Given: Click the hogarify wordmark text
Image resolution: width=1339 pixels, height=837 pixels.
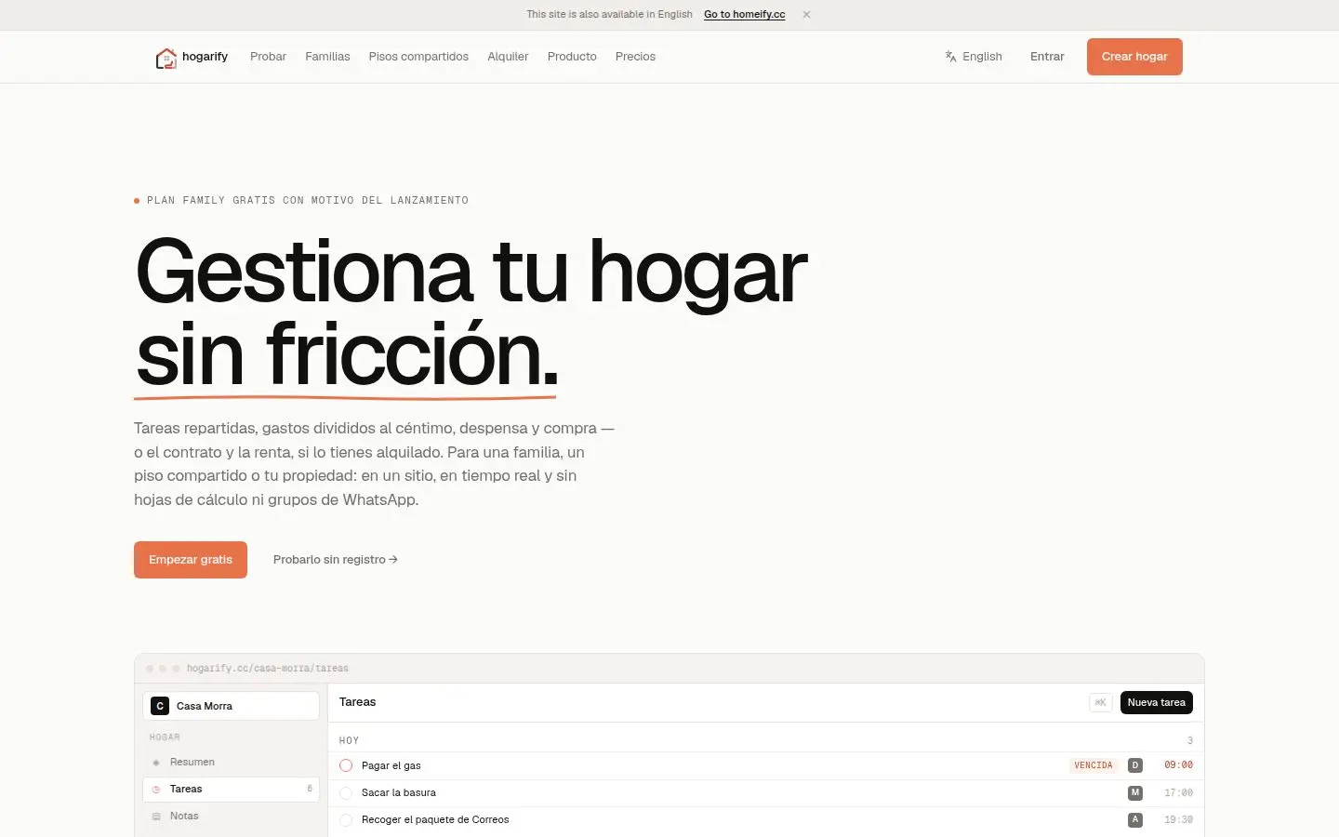Looking at the screenshot, I should click(205, 57).
